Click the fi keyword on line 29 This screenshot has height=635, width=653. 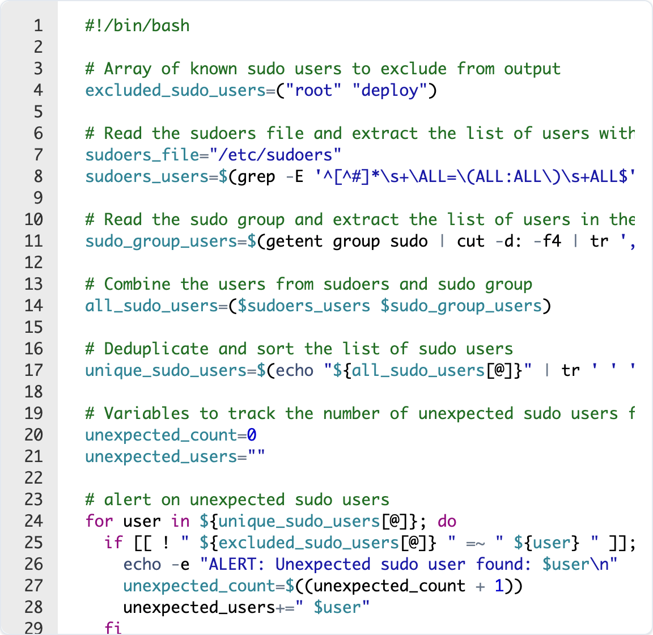[113, 627]
